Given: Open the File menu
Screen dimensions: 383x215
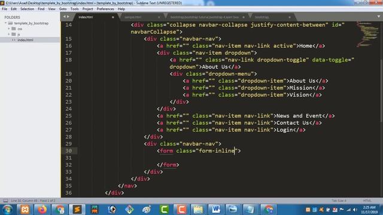Looking at the screenshot, I should pyautogui.click(x=4, y=9).
